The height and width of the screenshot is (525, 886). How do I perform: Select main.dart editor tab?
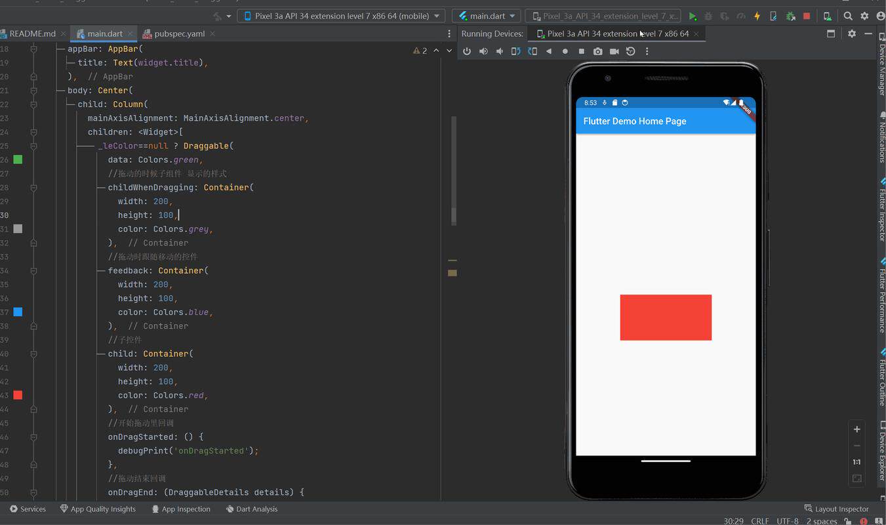104,33
